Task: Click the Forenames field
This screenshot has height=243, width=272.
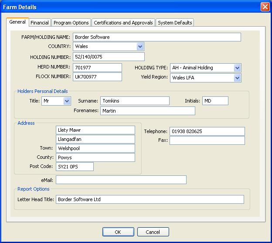Action: point(148,111)
